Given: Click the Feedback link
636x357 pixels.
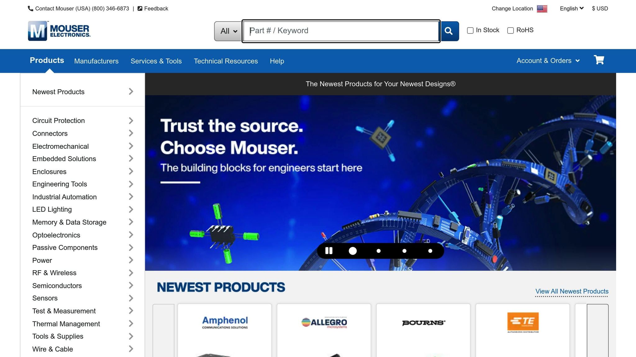Looking at the screenshot, I should coord(156,9).
